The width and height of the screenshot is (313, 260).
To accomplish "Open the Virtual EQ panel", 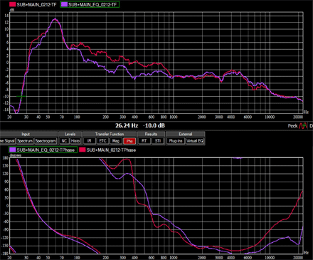I will [x=195, y=141].
